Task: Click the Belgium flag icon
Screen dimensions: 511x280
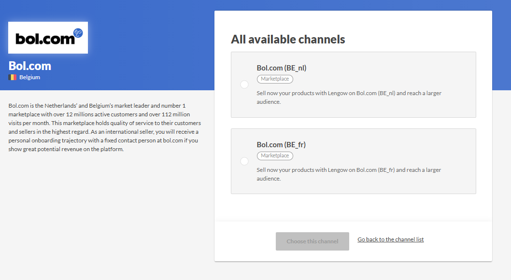Action: tap(13, 77)
